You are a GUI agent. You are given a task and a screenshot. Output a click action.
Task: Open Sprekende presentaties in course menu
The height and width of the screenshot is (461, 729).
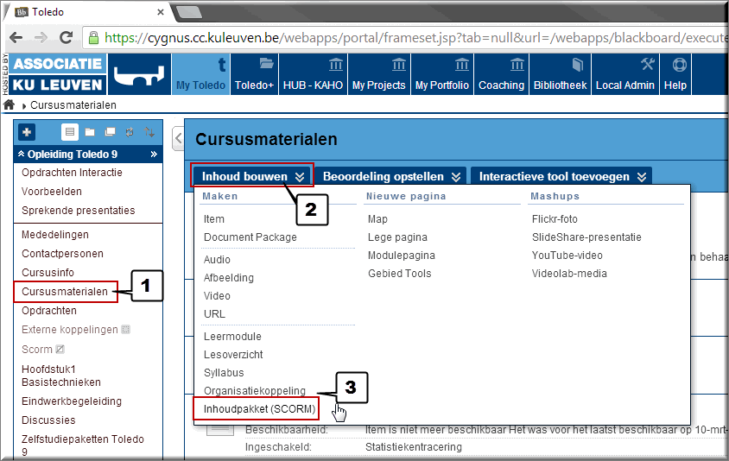click(78, 211)
